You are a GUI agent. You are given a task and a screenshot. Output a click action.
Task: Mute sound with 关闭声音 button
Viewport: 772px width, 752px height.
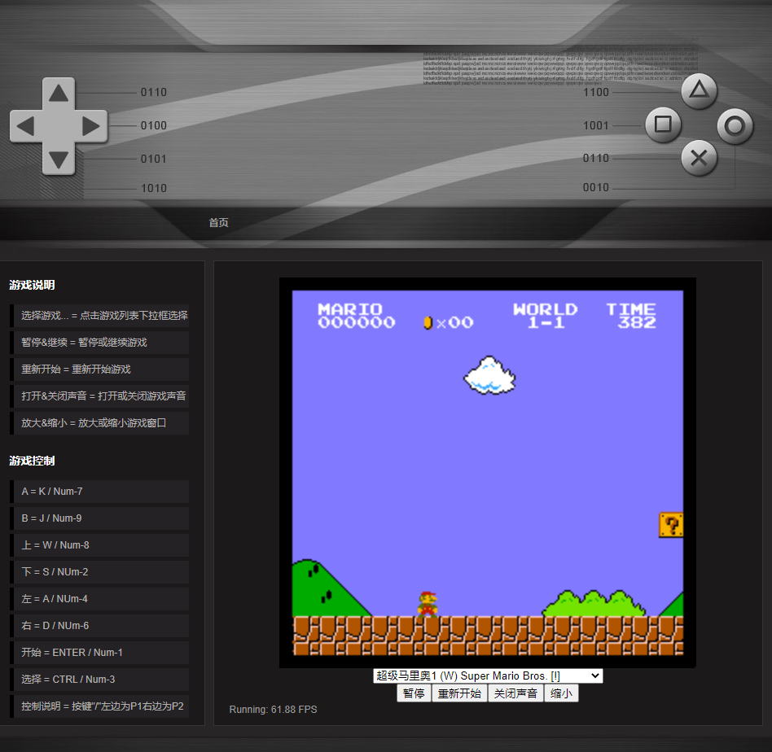515,693
